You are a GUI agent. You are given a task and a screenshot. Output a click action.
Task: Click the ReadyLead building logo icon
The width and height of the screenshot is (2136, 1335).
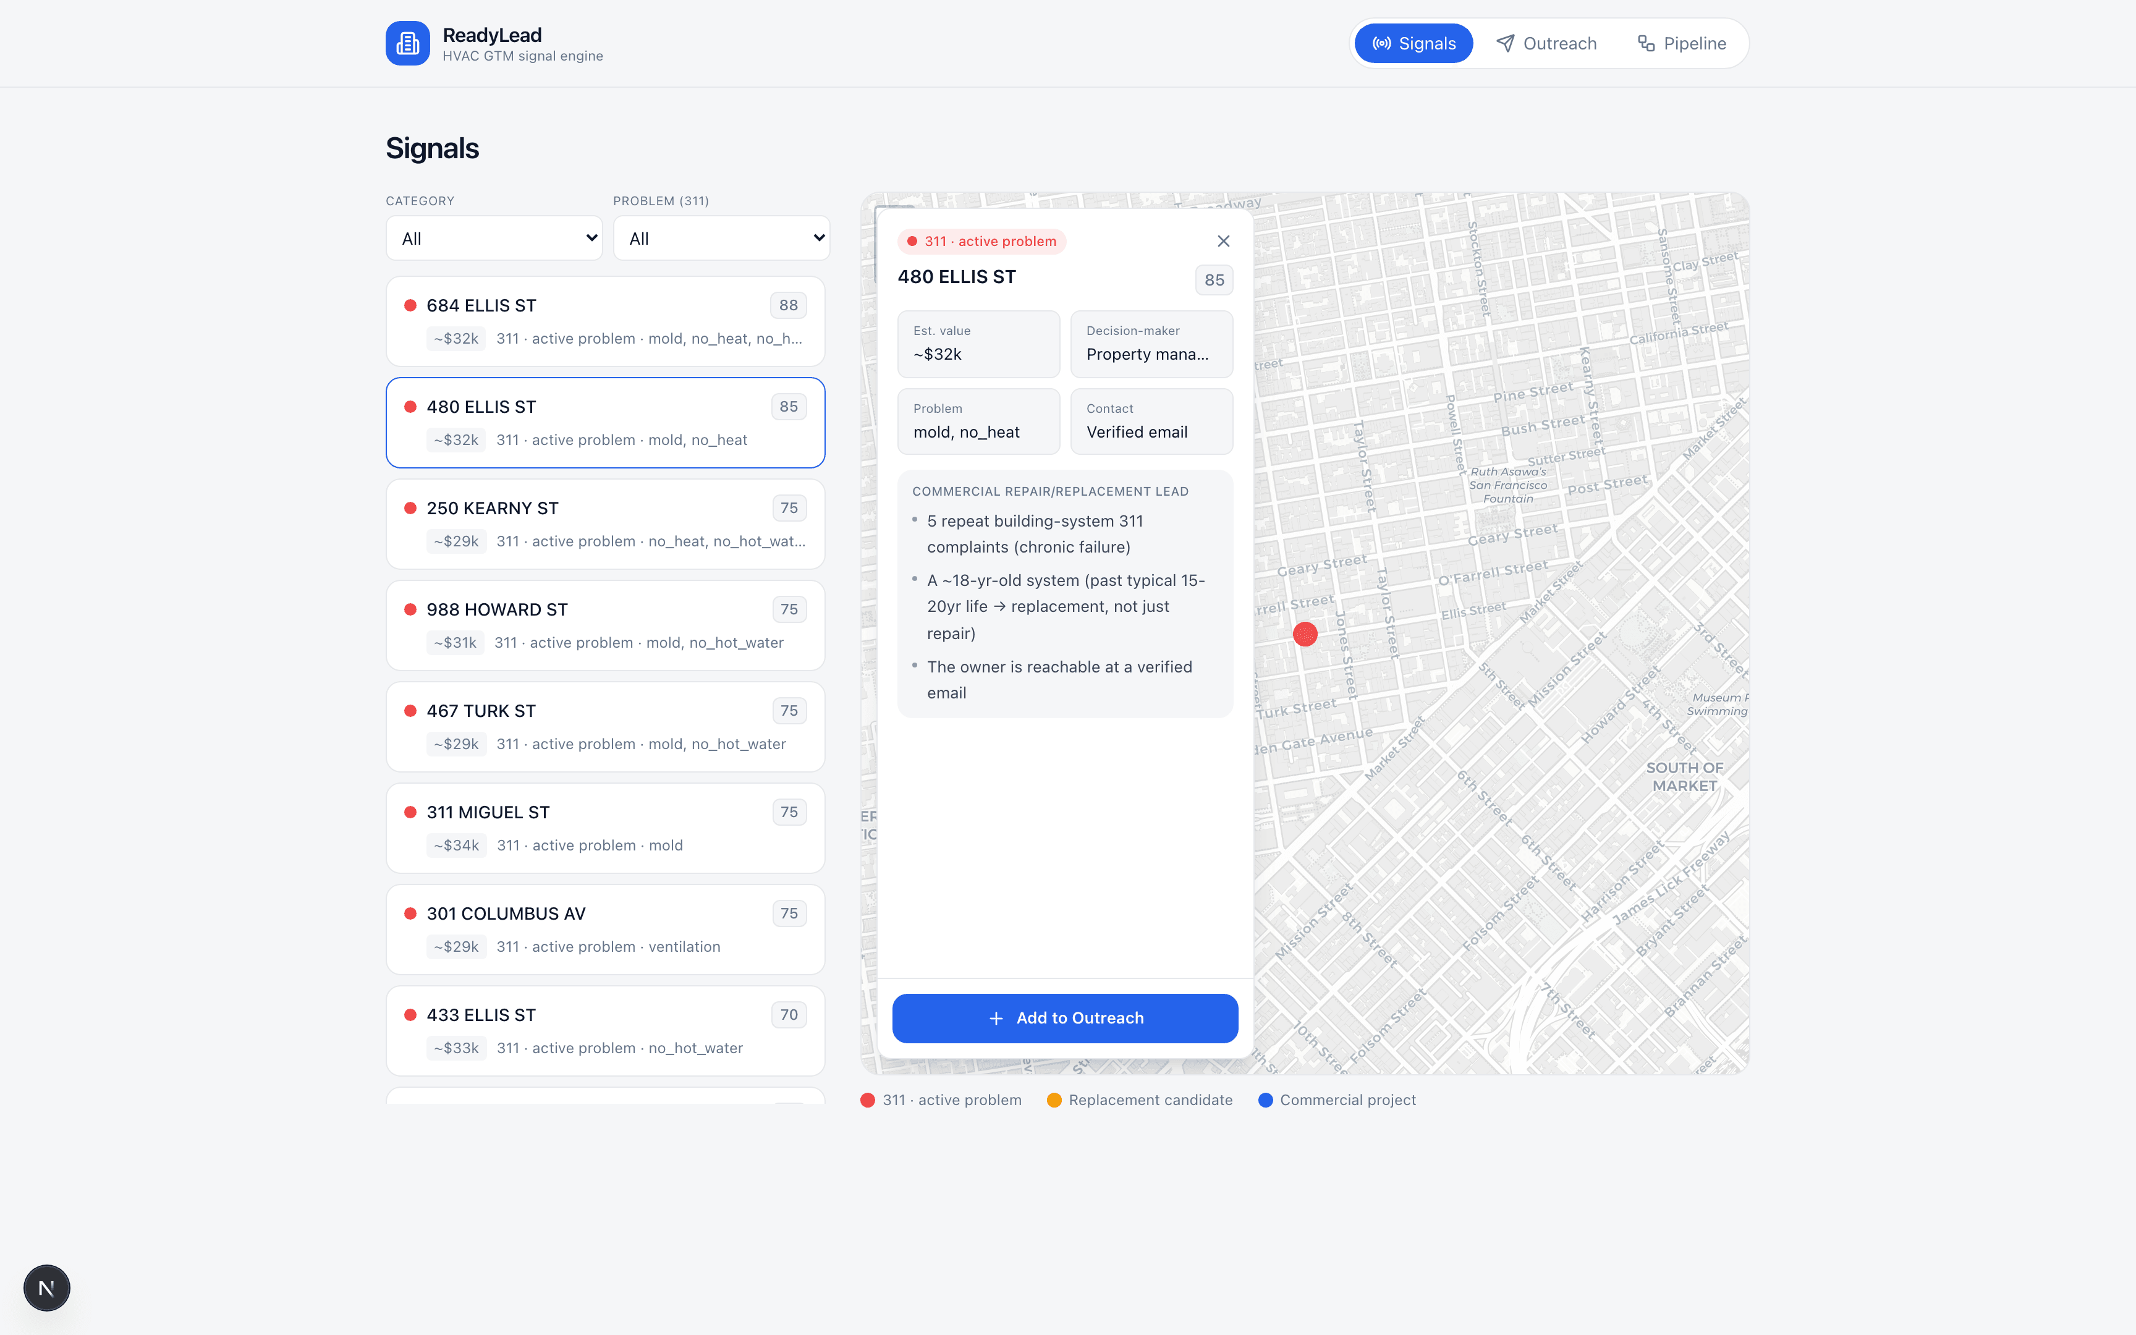[x=407, y=43]
